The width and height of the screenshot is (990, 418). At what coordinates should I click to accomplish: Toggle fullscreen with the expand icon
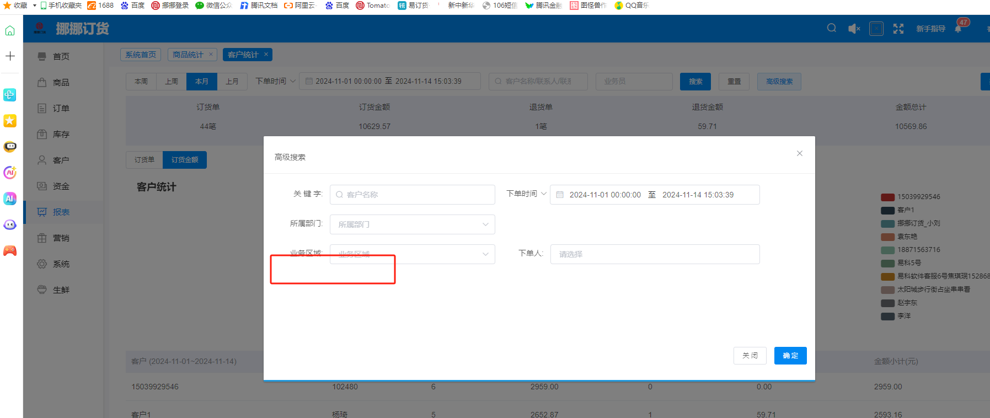click(x=898, y=29)
